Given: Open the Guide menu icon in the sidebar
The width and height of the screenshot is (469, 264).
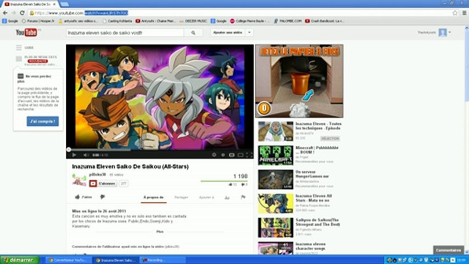Looking at the screenshot, I should [x=19, y=48].
